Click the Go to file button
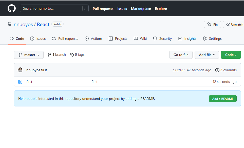 tap(181, 55)
